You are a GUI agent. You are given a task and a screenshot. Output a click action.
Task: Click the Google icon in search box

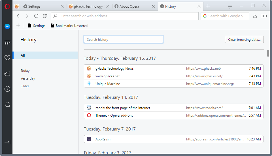point(205,16)
